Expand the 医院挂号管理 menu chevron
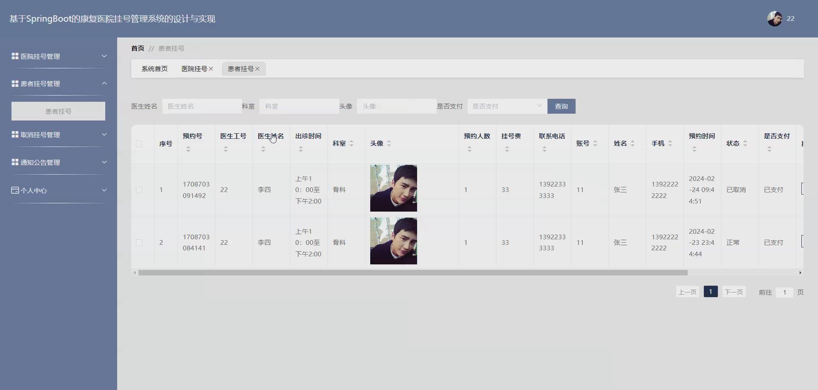 [104, 56]
